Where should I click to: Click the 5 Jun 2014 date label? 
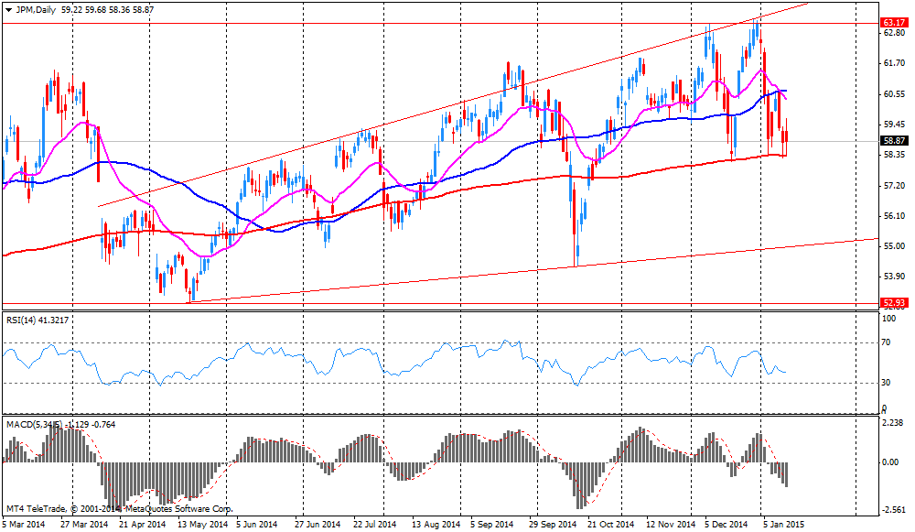coord(257,525)
